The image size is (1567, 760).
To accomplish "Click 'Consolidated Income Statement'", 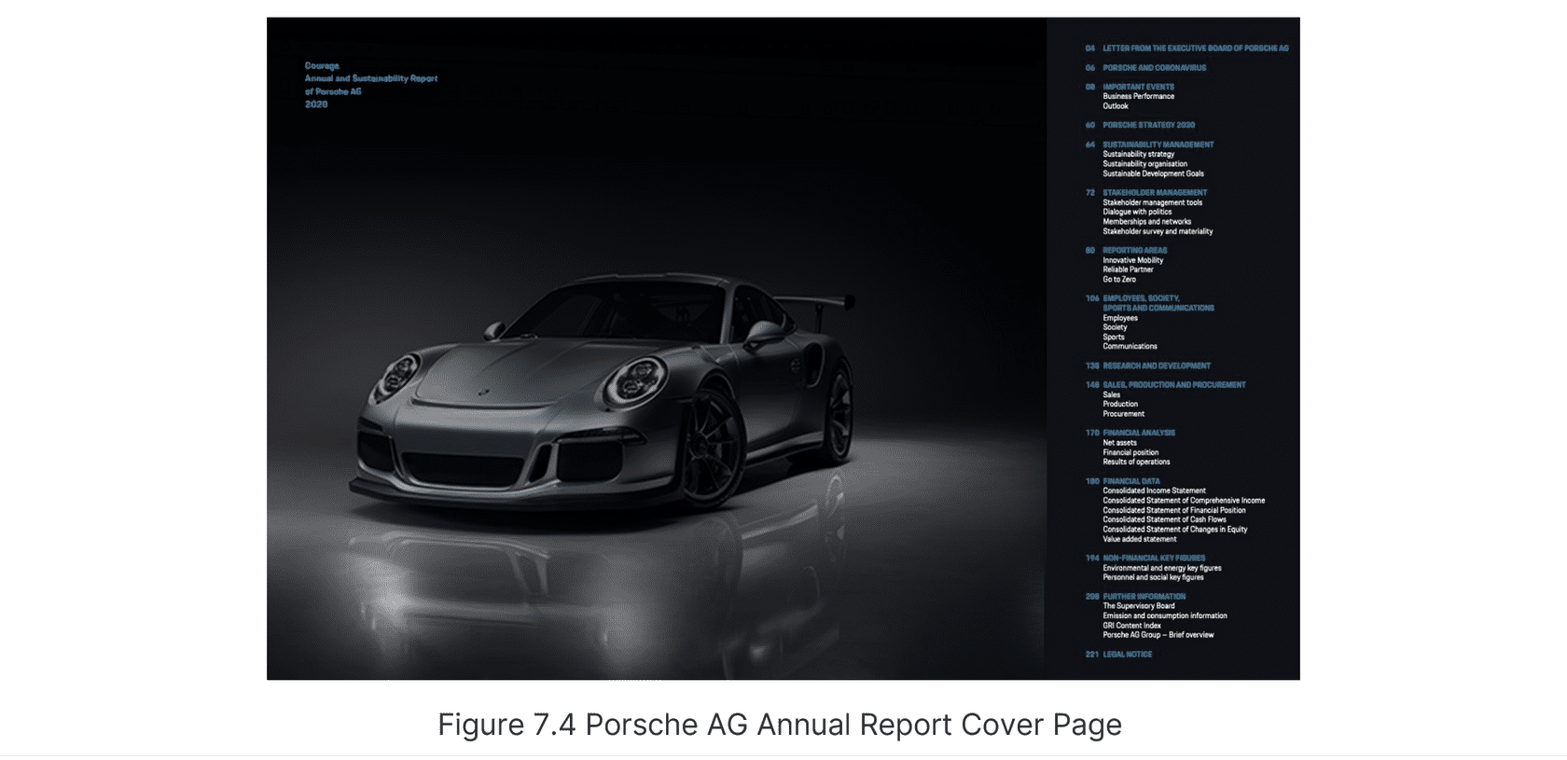I will (1155, 491).
